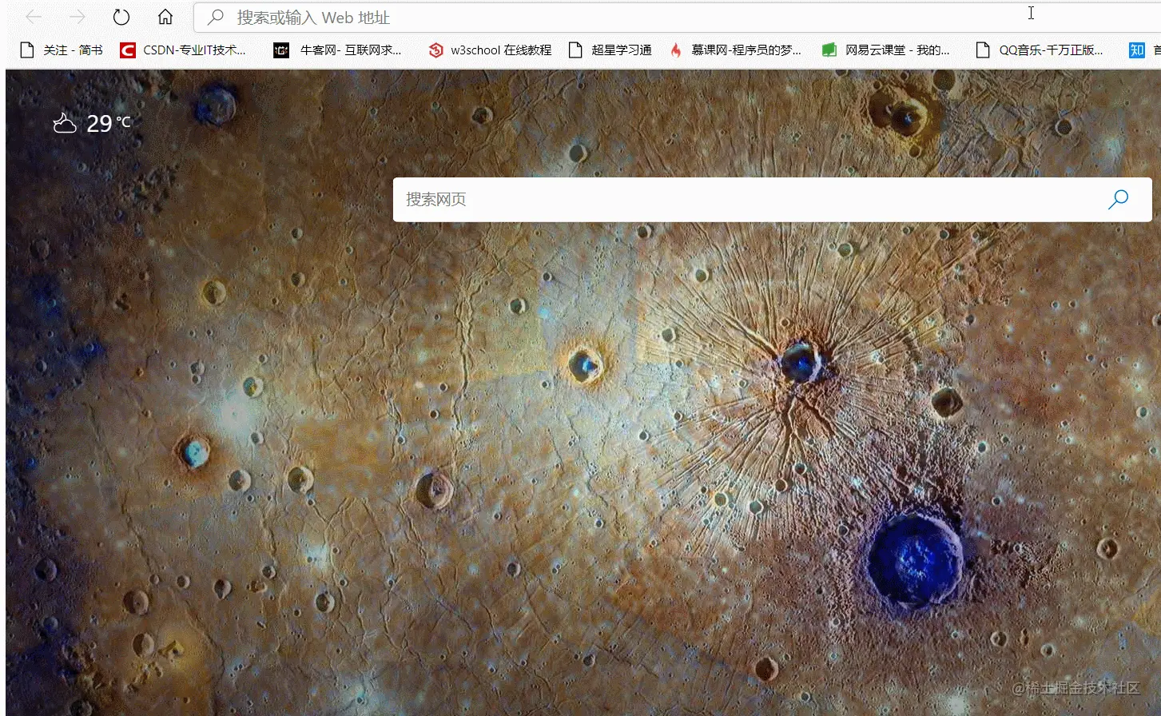Go to the home page icon
Screen dimensions: 1161x716
point(165,17)
